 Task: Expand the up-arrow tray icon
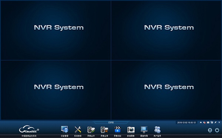click(201, 123)
